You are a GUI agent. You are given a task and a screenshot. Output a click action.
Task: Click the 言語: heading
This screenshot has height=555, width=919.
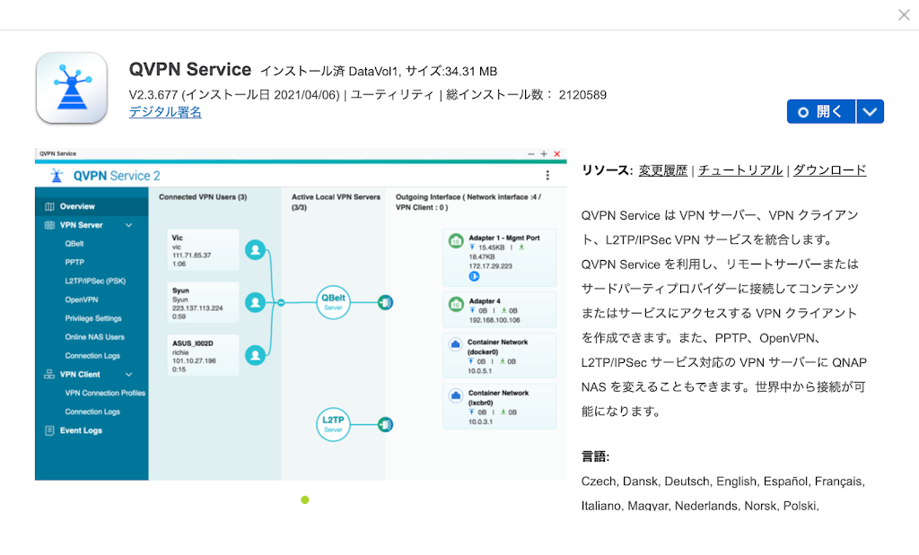[596, 456]
